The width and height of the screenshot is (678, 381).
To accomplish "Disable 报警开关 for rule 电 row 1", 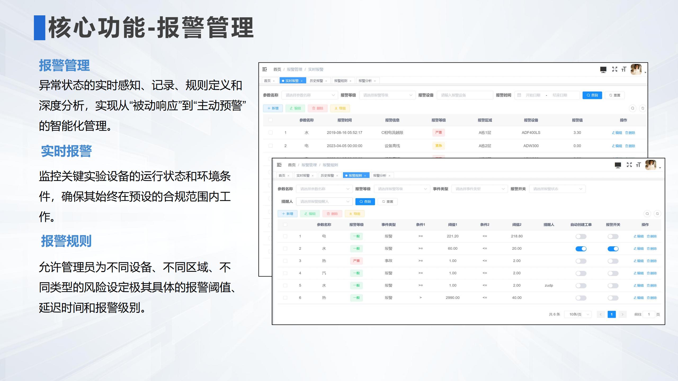I will (x=613, y=236).
